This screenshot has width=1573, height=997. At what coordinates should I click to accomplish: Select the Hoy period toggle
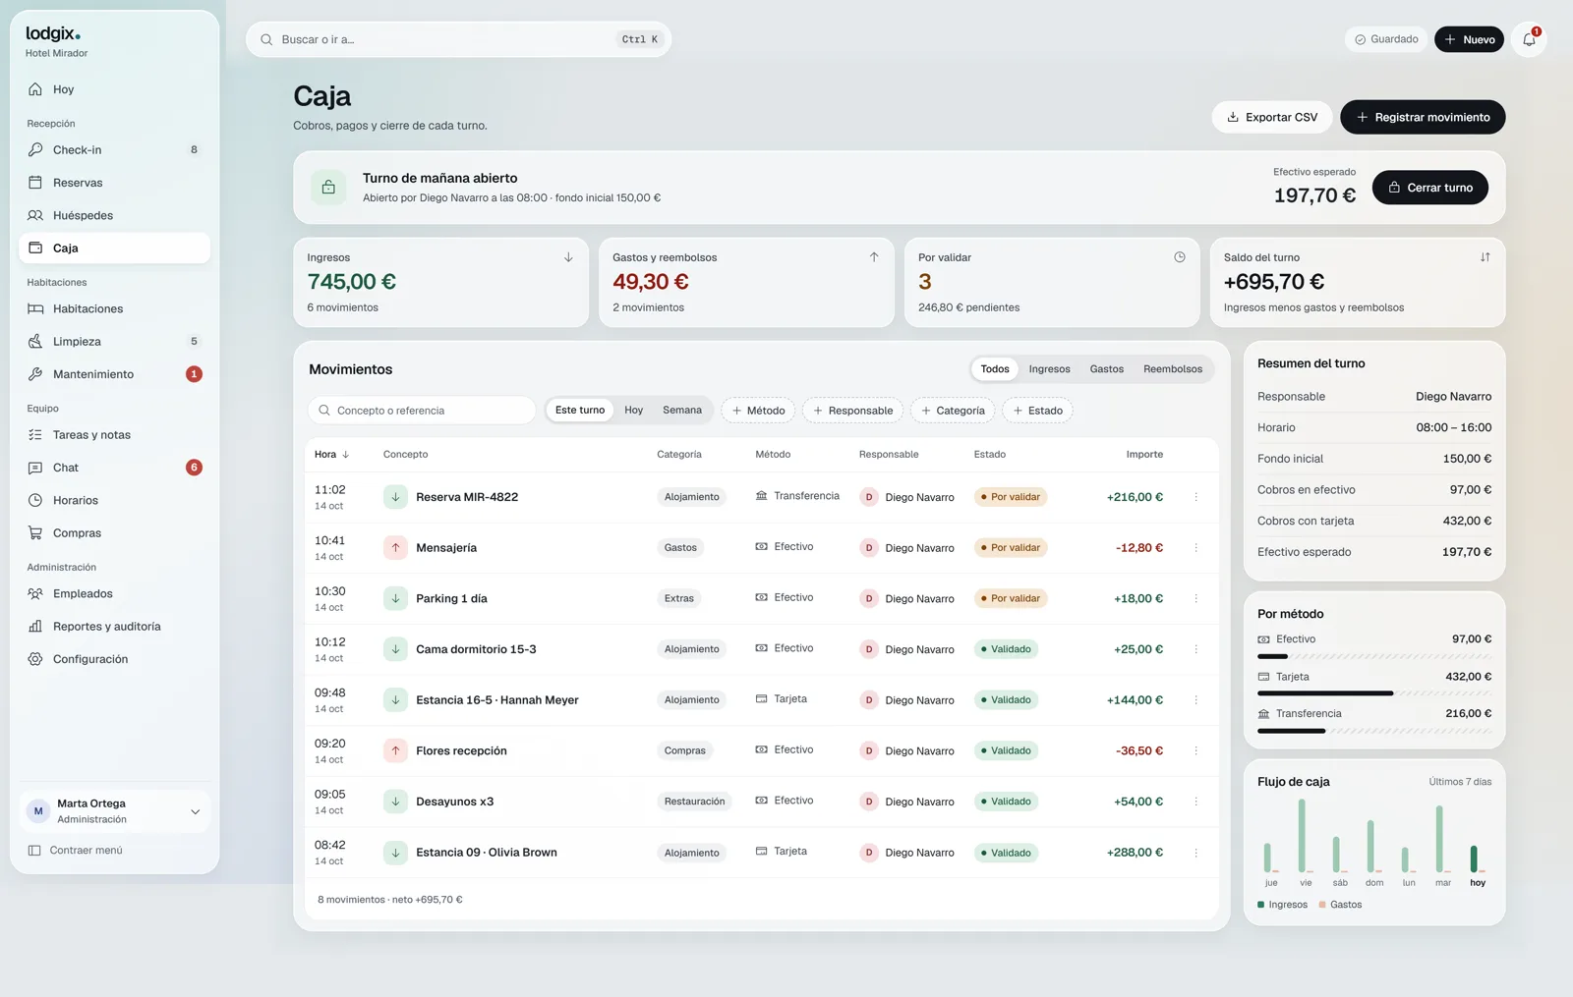click(x=633, y=411)
